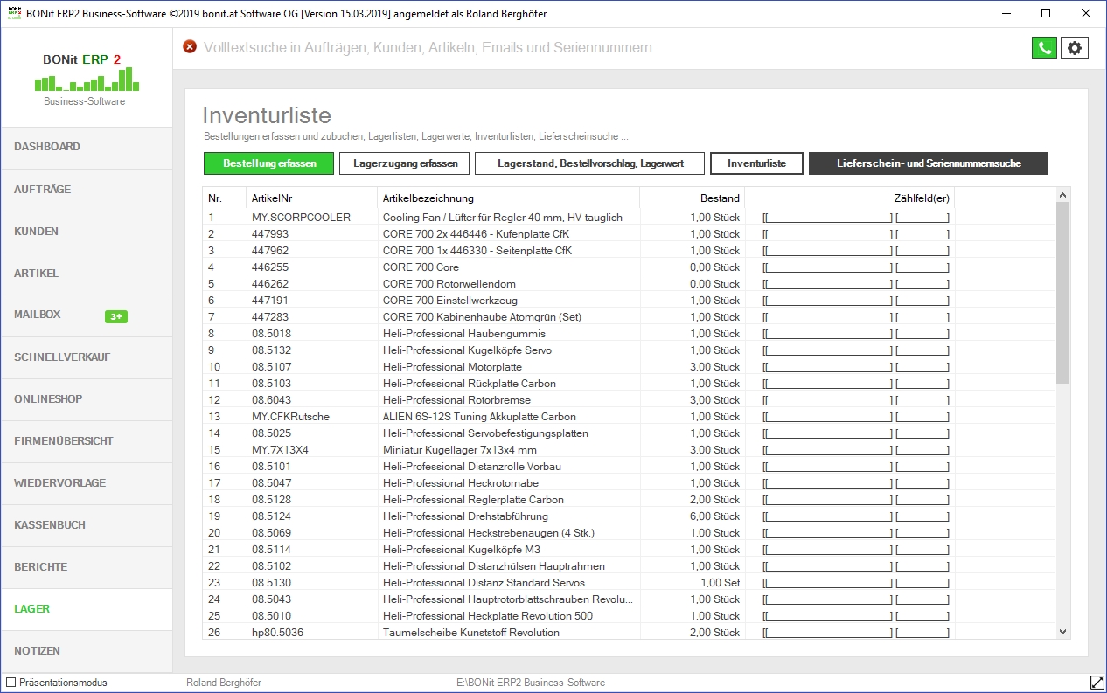Select Lager in the sidebar
Image resolution: width=1107 pixels, height=693 pixels.
point(86,609)
